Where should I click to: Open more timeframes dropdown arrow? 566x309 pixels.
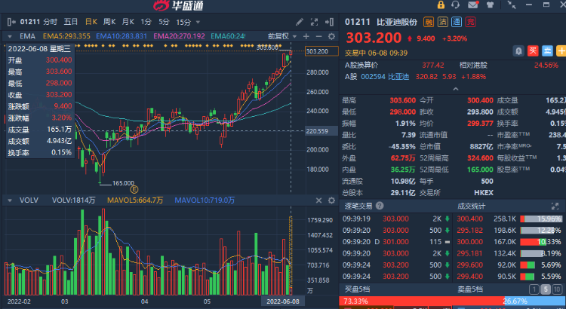click(x=198, y=23)
